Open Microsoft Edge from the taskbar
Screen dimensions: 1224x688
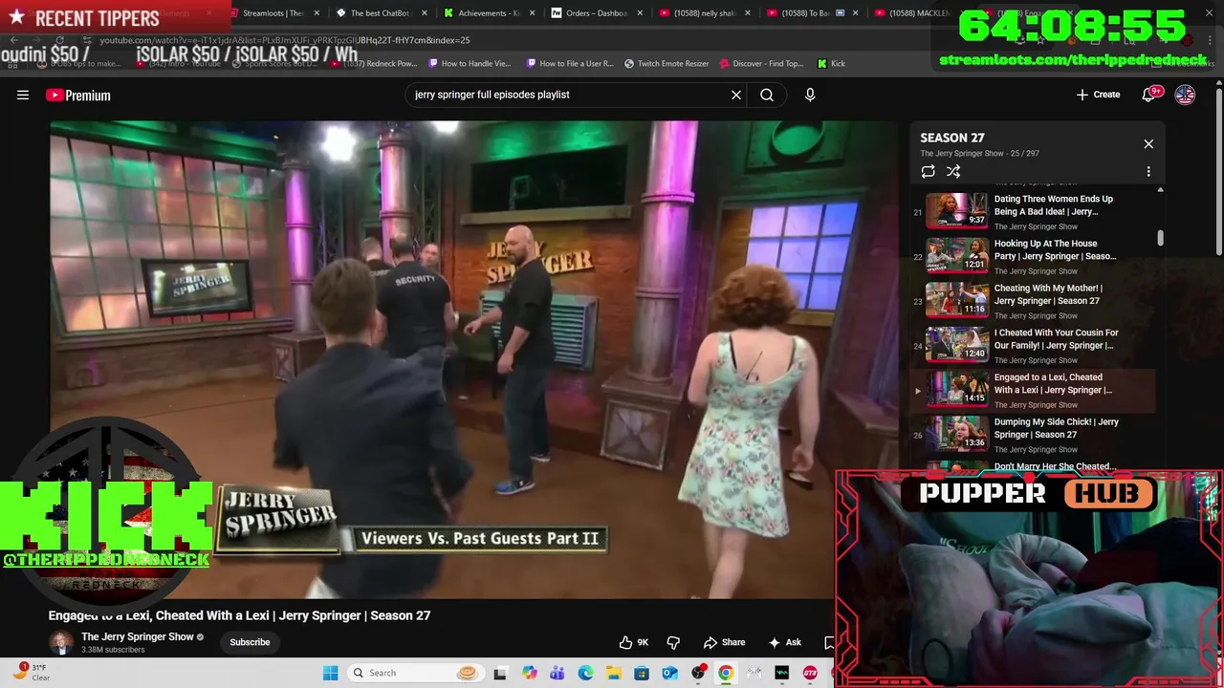coord(585,673)
